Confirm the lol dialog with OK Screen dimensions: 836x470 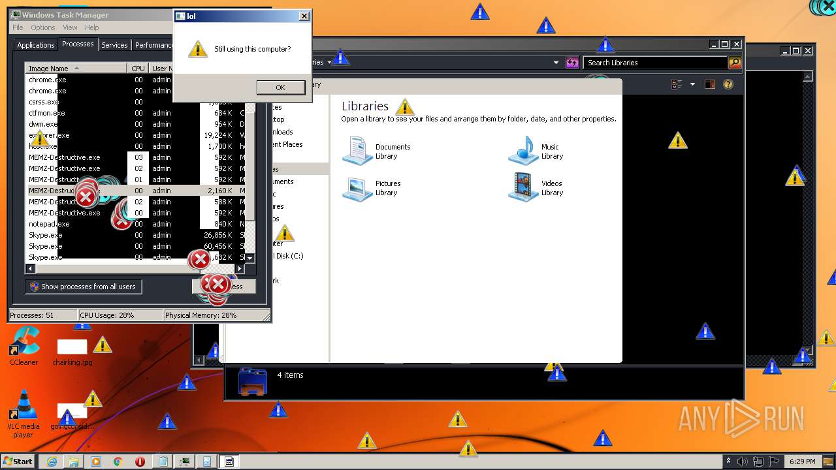click(x=280, y=87)
